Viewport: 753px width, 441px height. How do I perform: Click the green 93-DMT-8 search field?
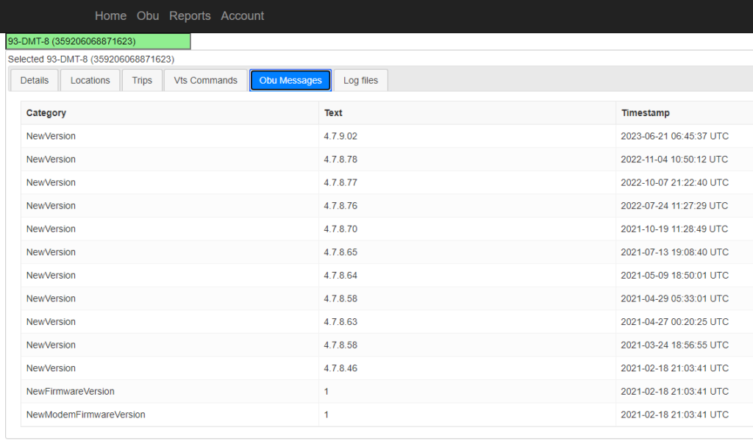click(98, 41)
